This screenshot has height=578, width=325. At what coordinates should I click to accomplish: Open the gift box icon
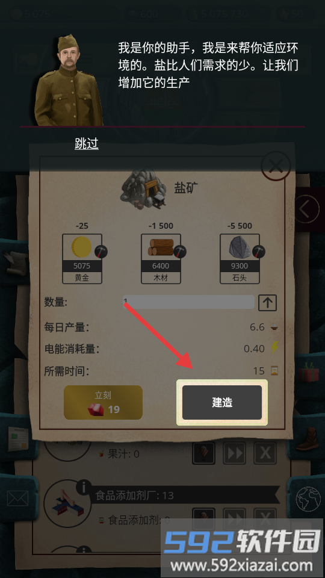tap(308, 372)
